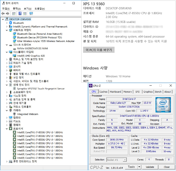Click the Bluetooth category icon
Image resolution: width=176 pixels, height=171 pixels.
coord(11,23)
